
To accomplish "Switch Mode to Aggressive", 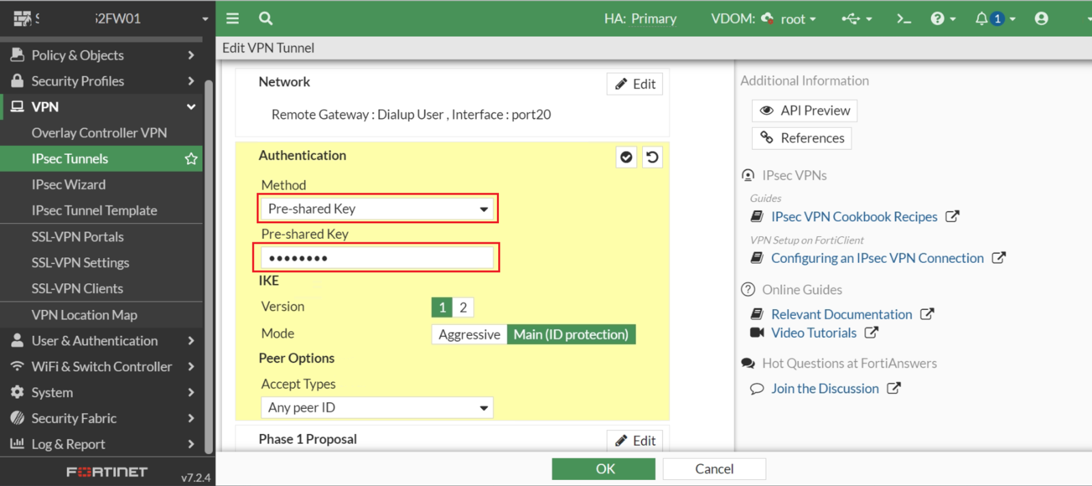I will click(469, 334).
